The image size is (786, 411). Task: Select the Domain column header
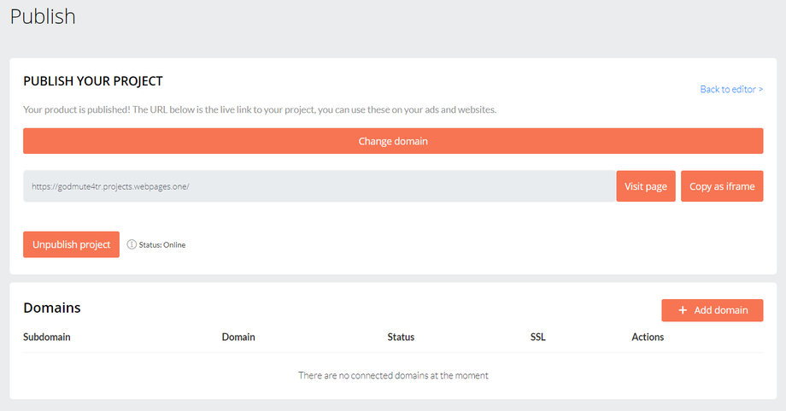pos(238,337)
